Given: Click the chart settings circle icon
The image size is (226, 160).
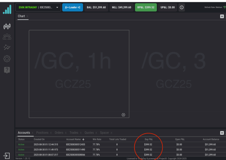Looking at the screenshot, I should (x=123, y=115).
